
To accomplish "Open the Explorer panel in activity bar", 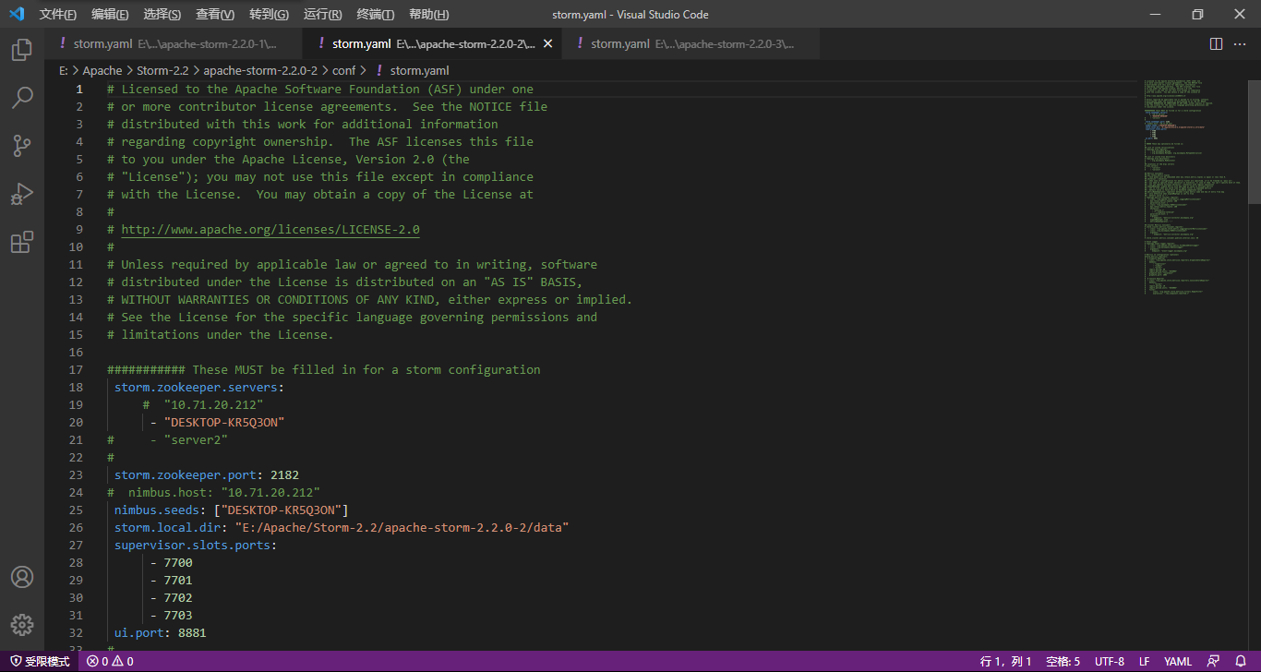I will 22,50.
